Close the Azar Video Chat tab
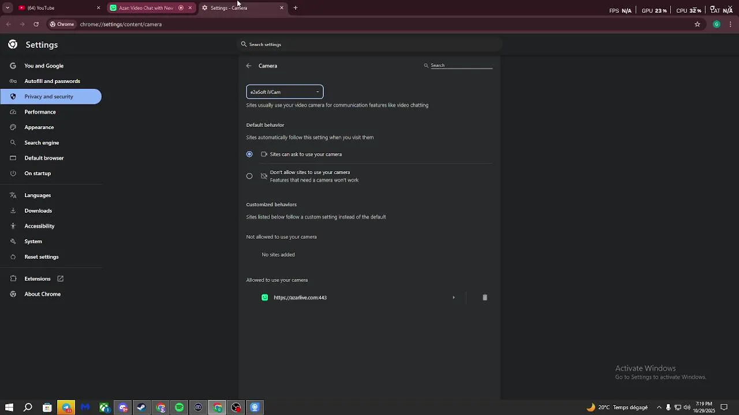Image resolution: width=739 pixels, height=415 pixels. tap(190, 8)
